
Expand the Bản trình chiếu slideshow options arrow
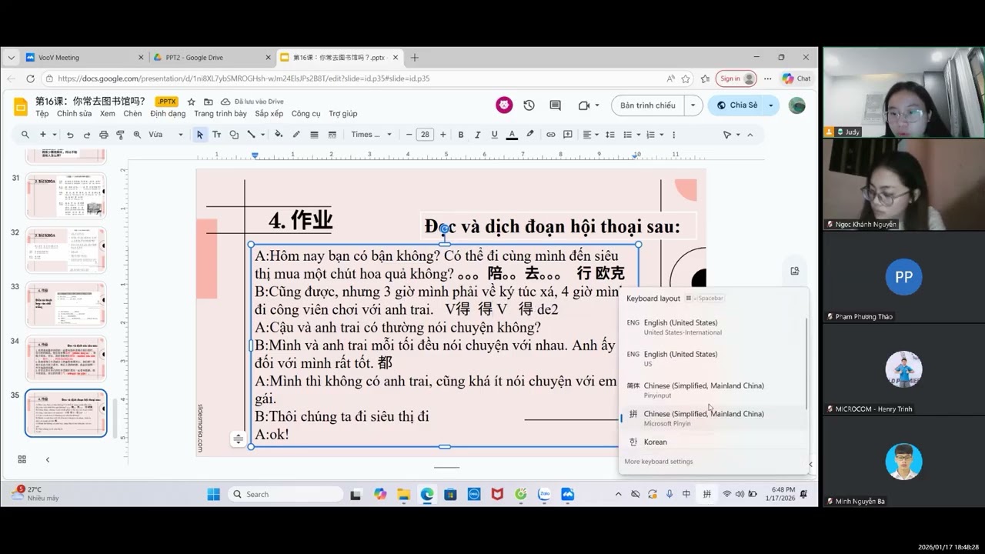693,105
